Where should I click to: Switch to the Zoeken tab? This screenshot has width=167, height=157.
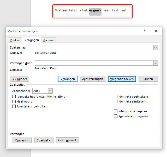pyautogui.click(x=15, y=40)
